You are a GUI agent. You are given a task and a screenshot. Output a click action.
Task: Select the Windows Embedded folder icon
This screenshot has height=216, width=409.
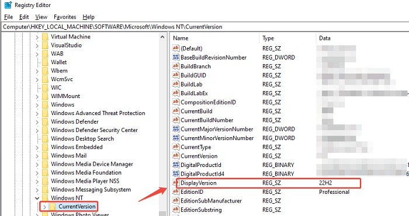click(x=45, y=147)
